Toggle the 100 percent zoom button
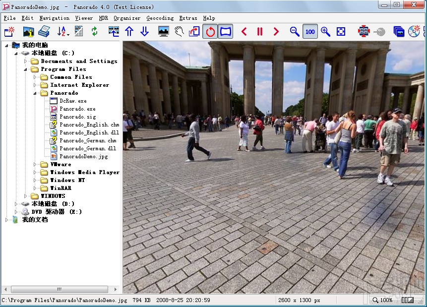427x307 pixels. 310,32
